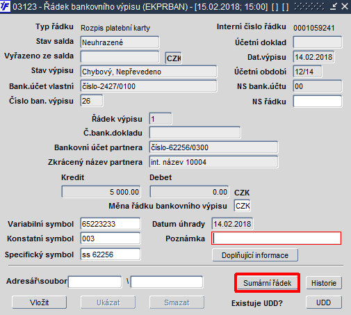Click the Měna řádku bankovního výpisu CZK field

tap(243, 206)
